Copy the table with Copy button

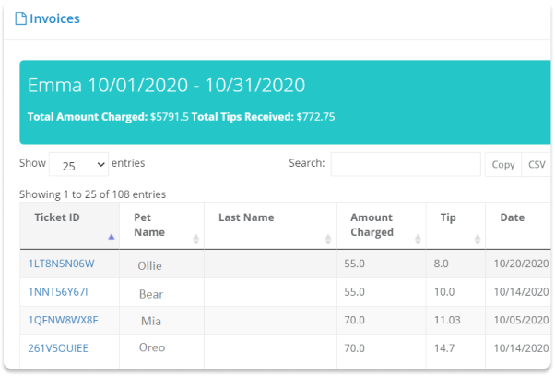(503, 164)
